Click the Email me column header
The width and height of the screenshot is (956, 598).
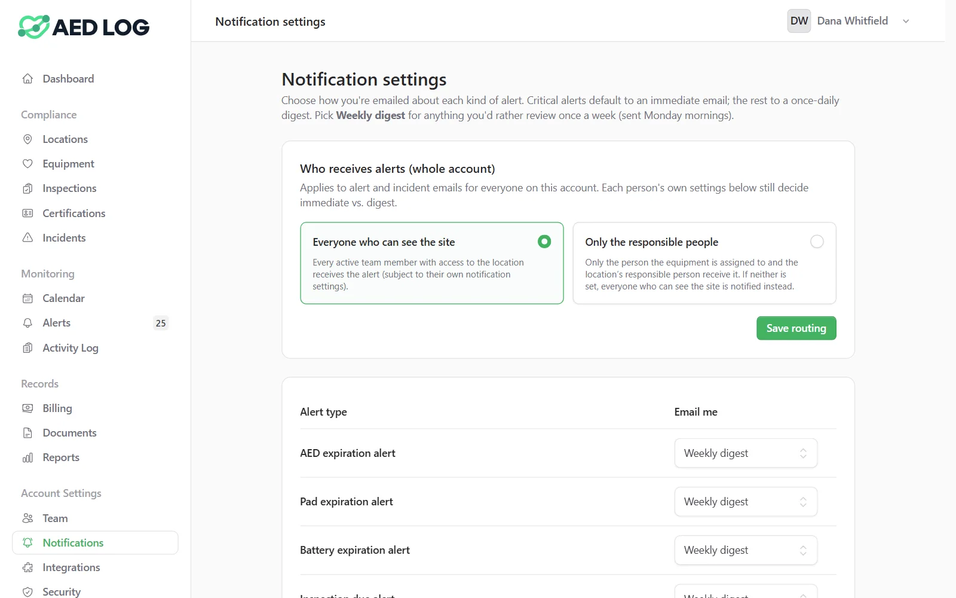(695, 412)
